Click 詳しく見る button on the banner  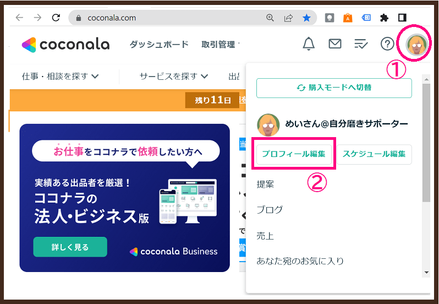(x=70, y=247)
